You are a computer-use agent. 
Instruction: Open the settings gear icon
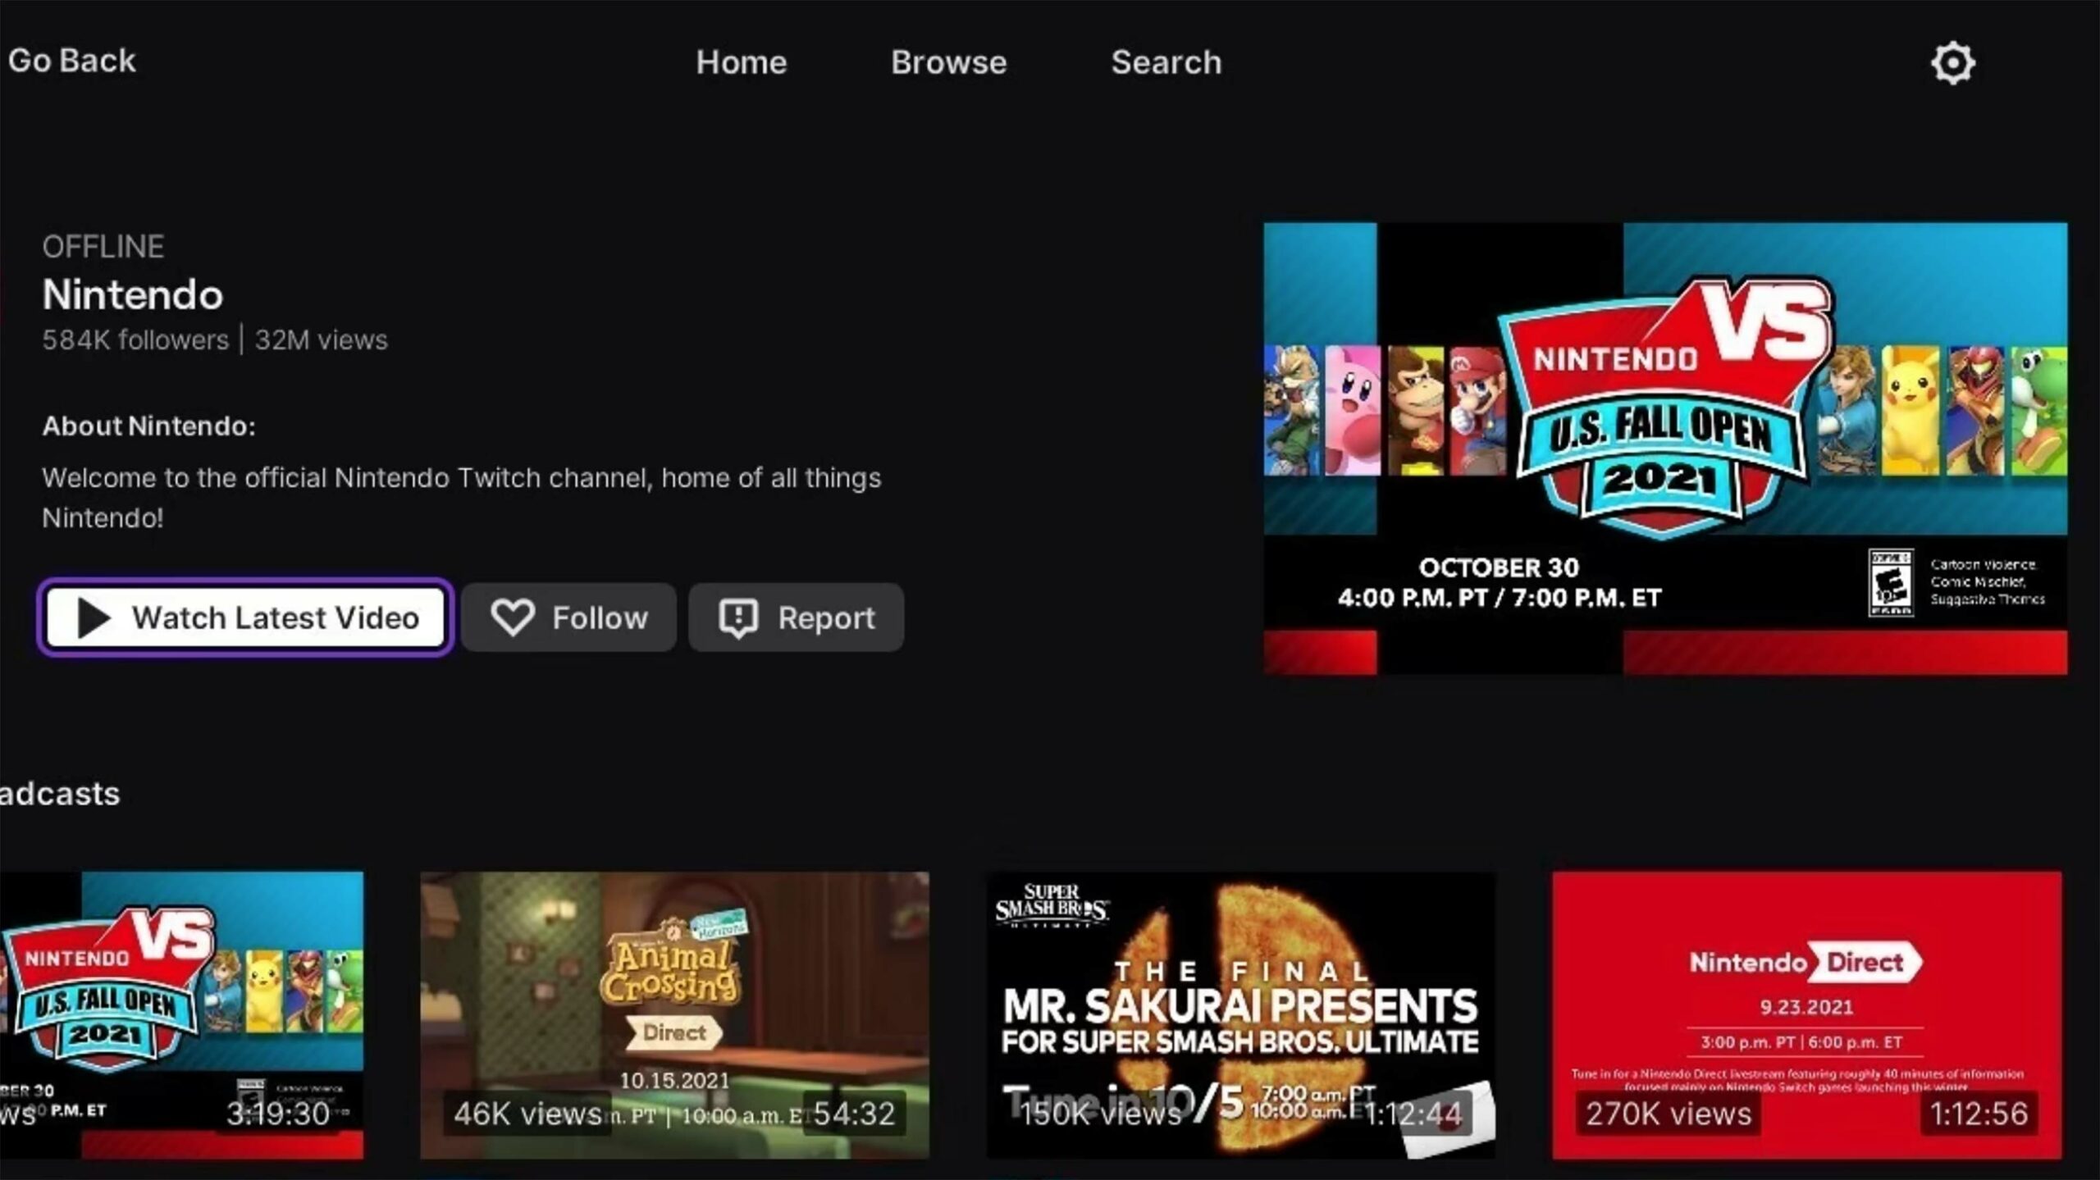(1952, 63)
